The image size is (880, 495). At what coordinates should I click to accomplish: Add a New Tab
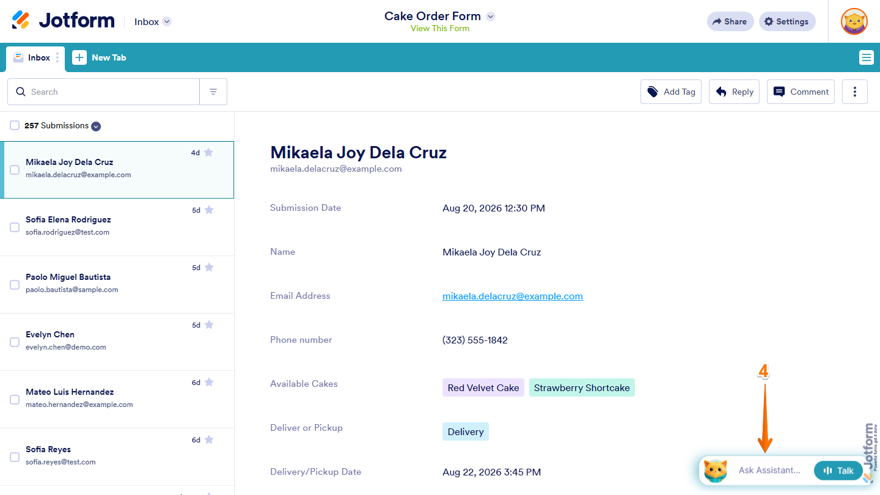pyautogui.click(x=100, y=57)
